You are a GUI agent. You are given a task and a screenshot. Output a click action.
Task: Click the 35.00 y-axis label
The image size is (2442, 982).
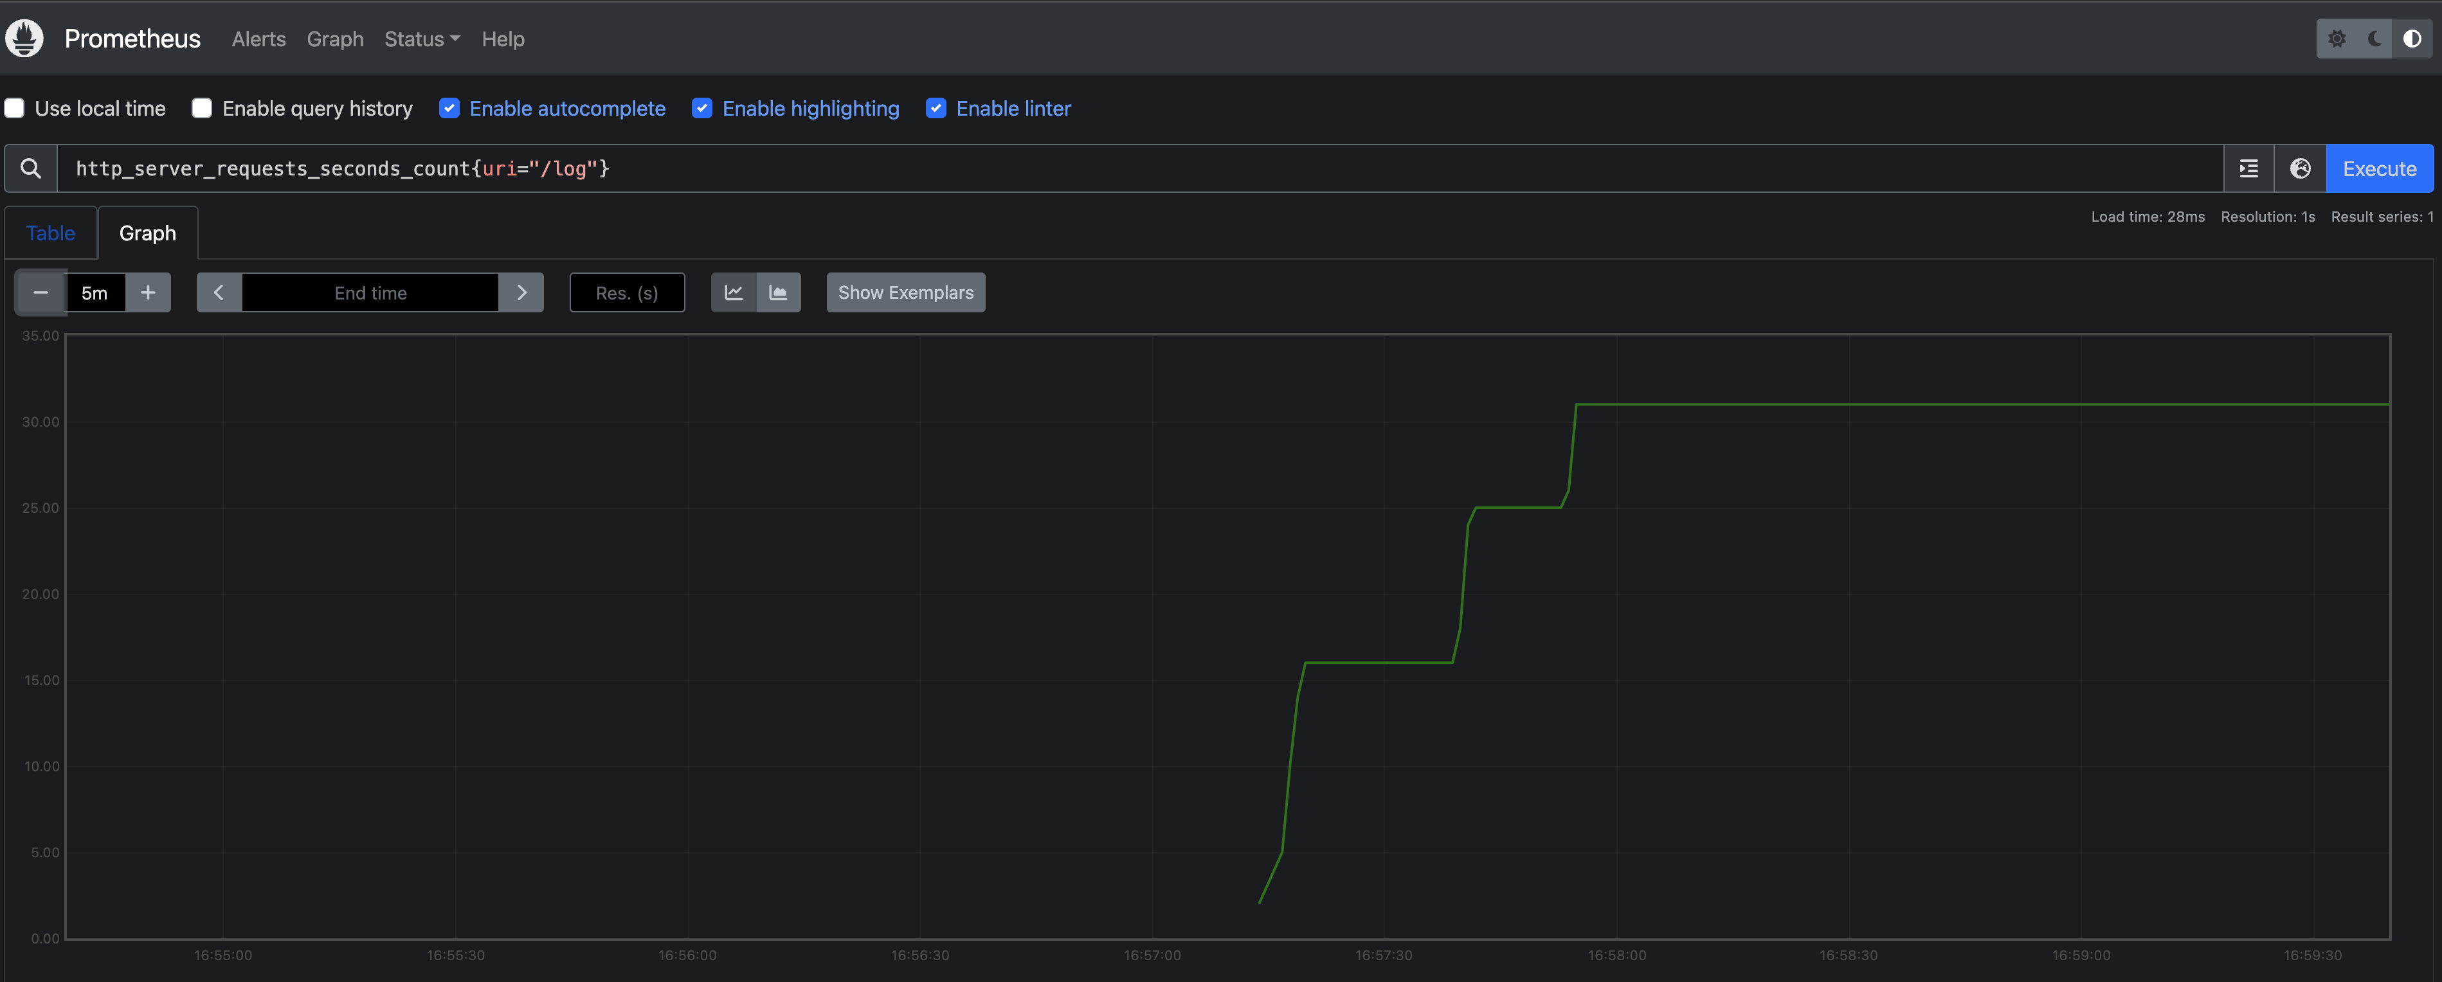tap(41, 335)
